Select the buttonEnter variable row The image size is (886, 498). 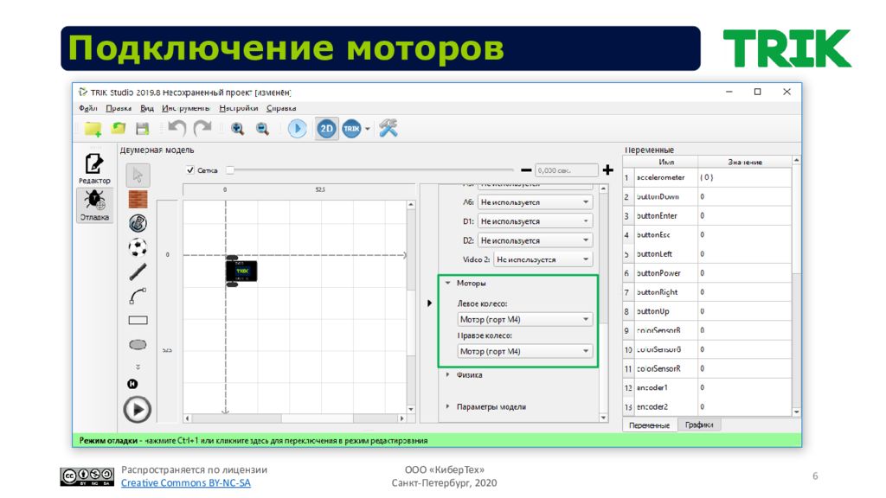pos(708,215)
